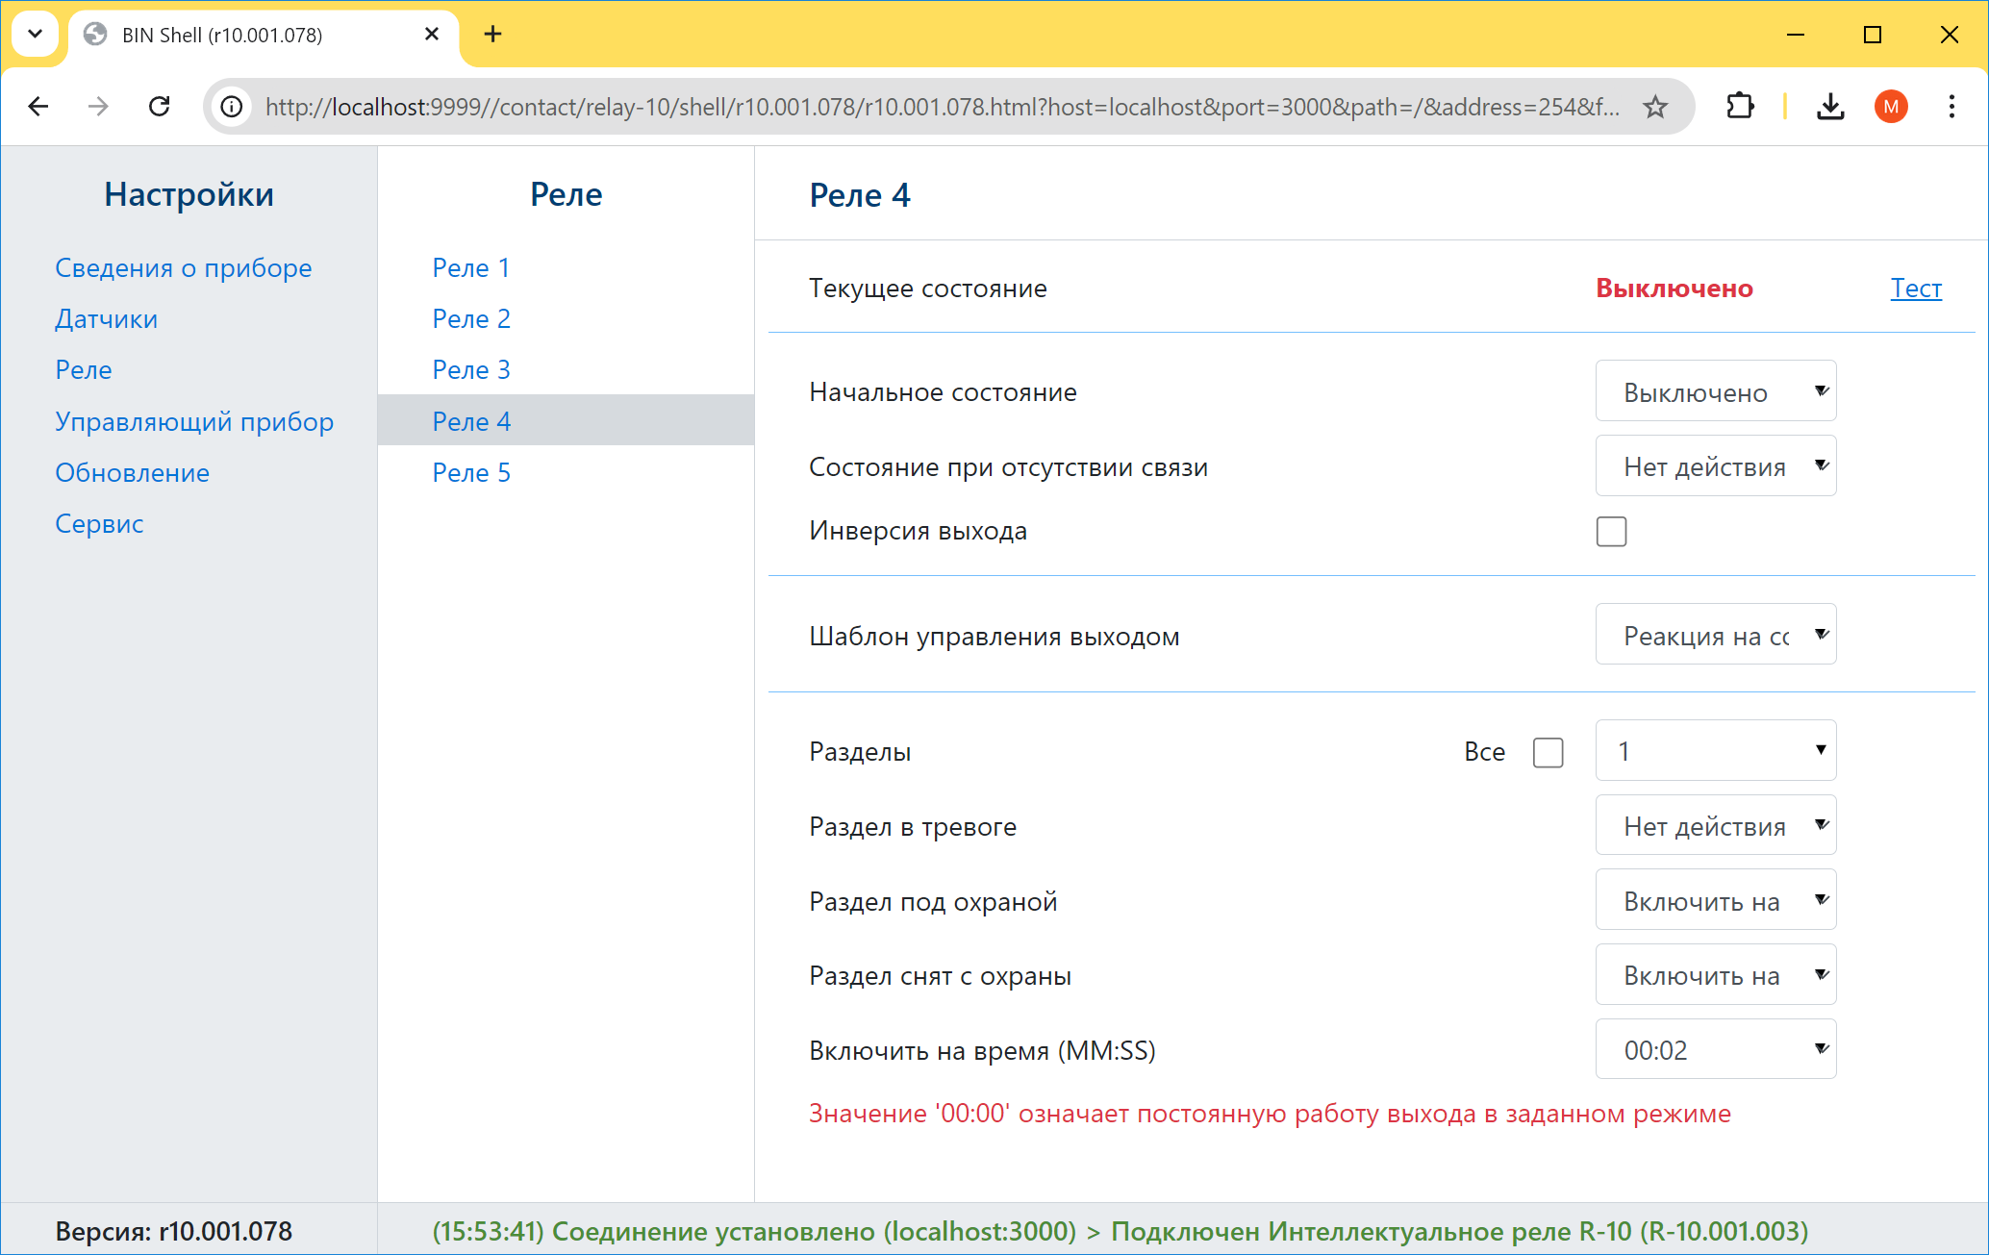
Task: Open the Включить на время dropdown
Action: (1716, 1049)
